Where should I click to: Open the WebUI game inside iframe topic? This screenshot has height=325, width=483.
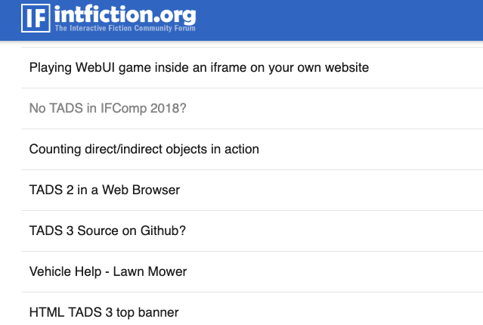pos(199,67)
